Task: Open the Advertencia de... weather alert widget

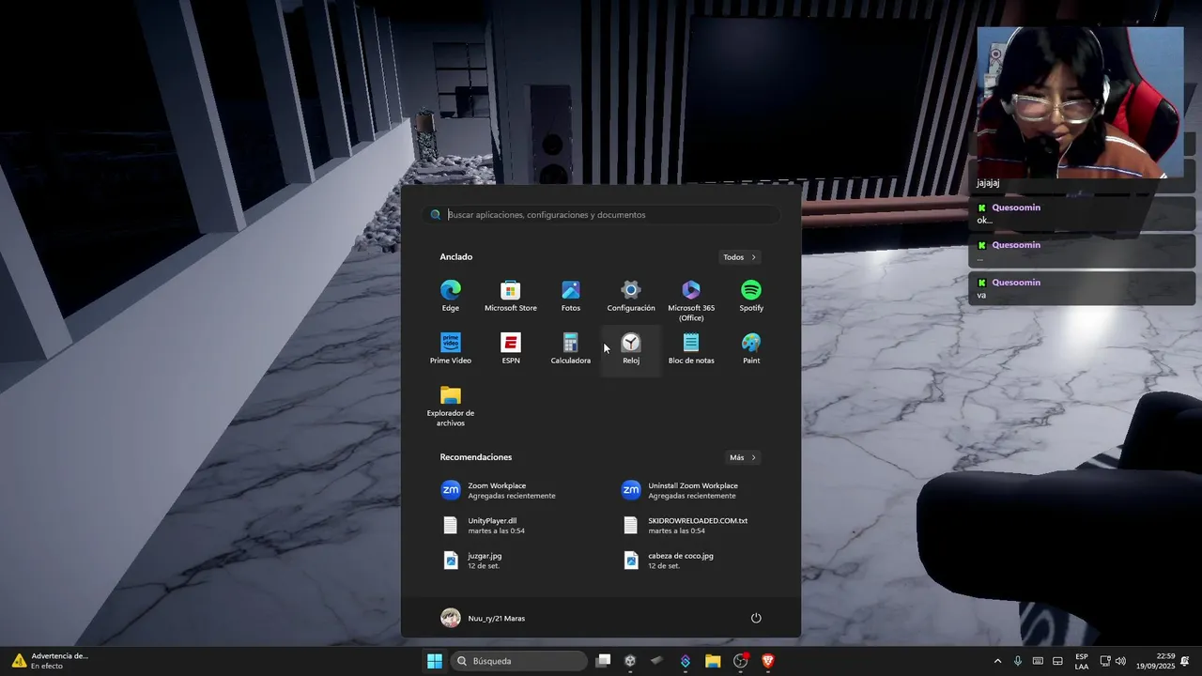Action: coord(51,661)
